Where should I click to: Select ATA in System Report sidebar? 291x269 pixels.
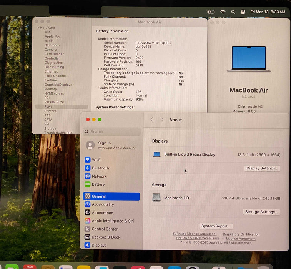(x=48, y=32)
